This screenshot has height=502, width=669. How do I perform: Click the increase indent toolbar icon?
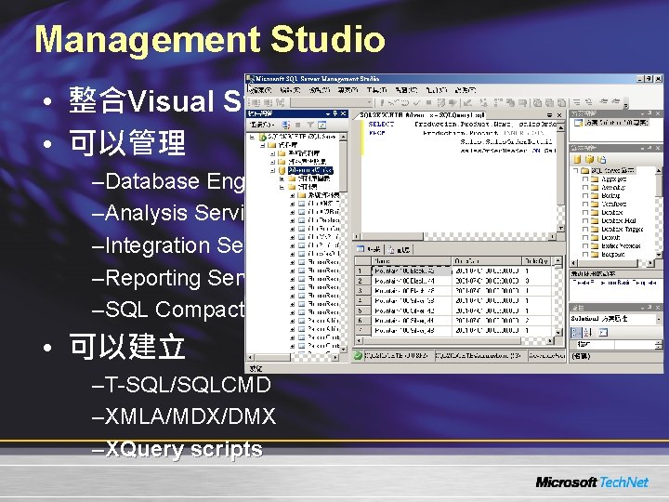615,102
